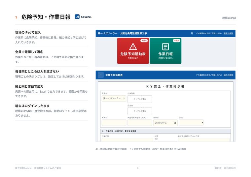Viewport: 251px width, 177px height.
Task: Click the section header 1、作業内容・出面予定・重点安全事項
Action: coord(119,131)
